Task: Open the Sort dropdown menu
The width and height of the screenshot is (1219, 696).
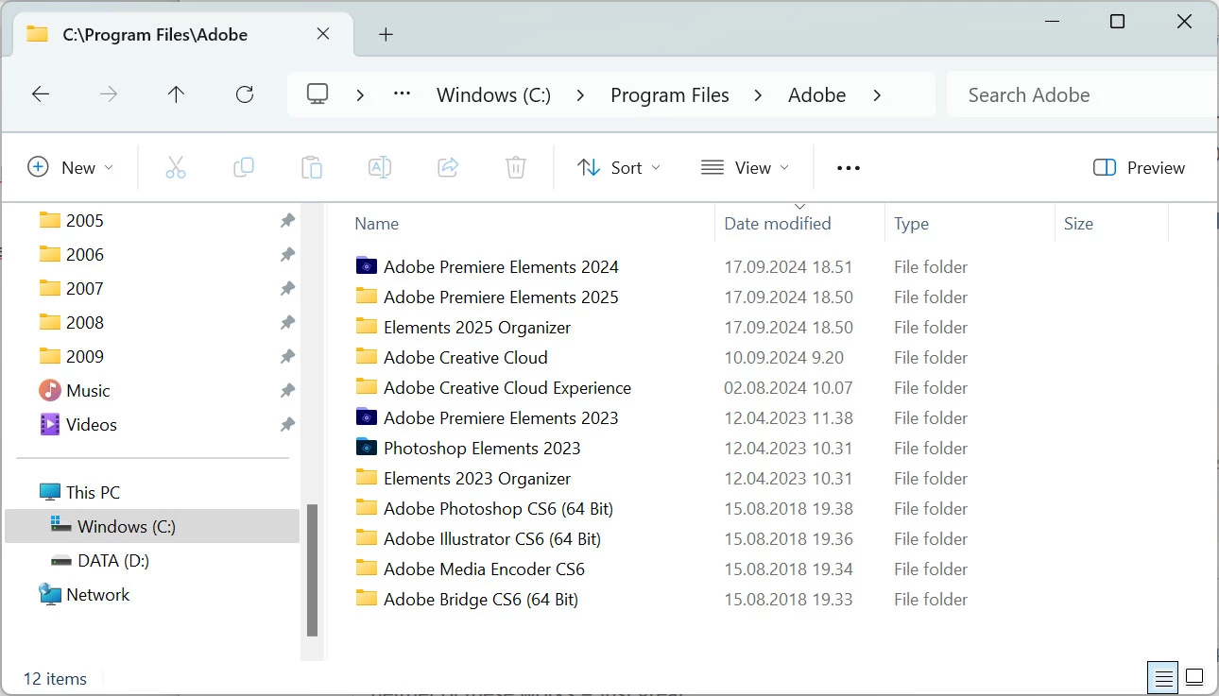Action: (619, 167)
